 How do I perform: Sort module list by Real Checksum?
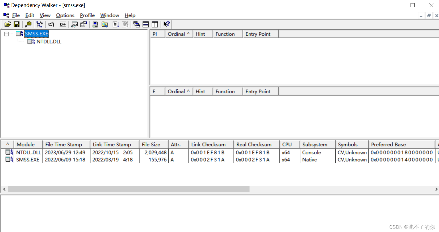pos(256,144)
